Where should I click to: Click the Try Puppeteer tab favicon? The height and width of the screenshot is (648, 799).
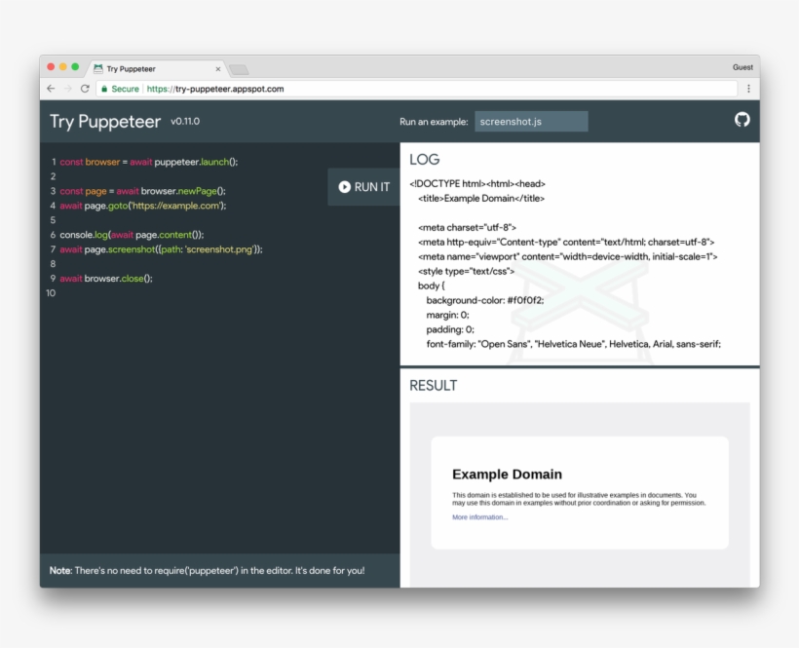click(97, 68)
